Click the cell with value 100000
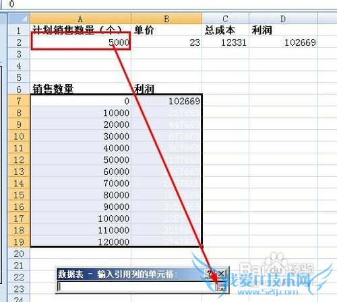This screenshot has width=337, height=302. [80, 219]
